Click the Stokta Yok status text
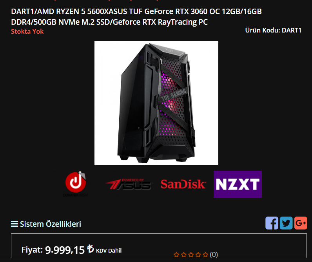Viewport: 312px width, 262px height. [27, 31]
